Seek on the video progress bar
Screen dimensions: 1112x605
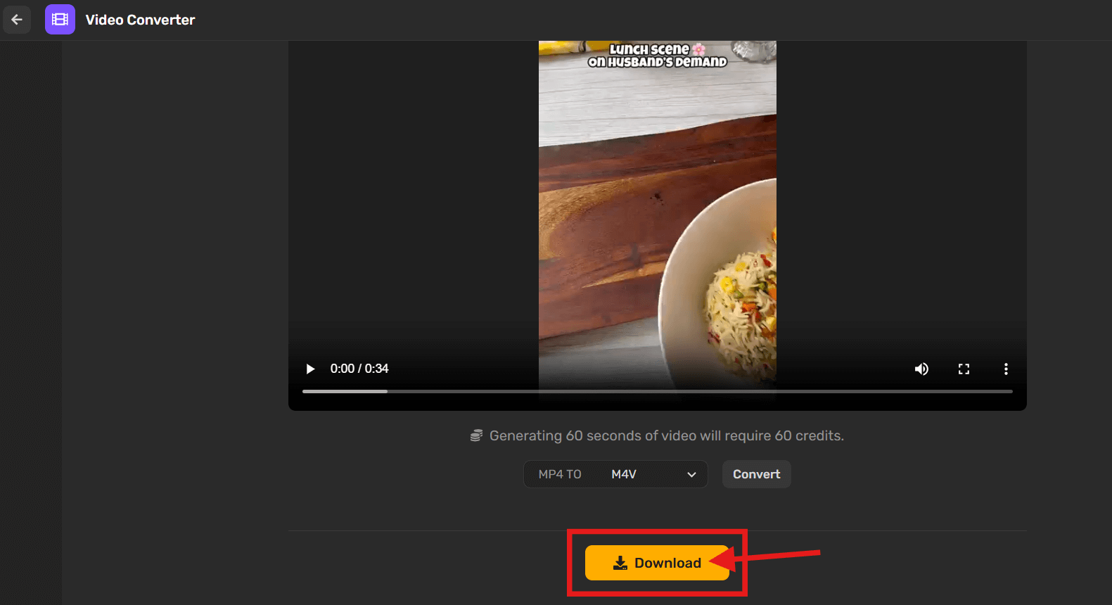click(658, 391)
